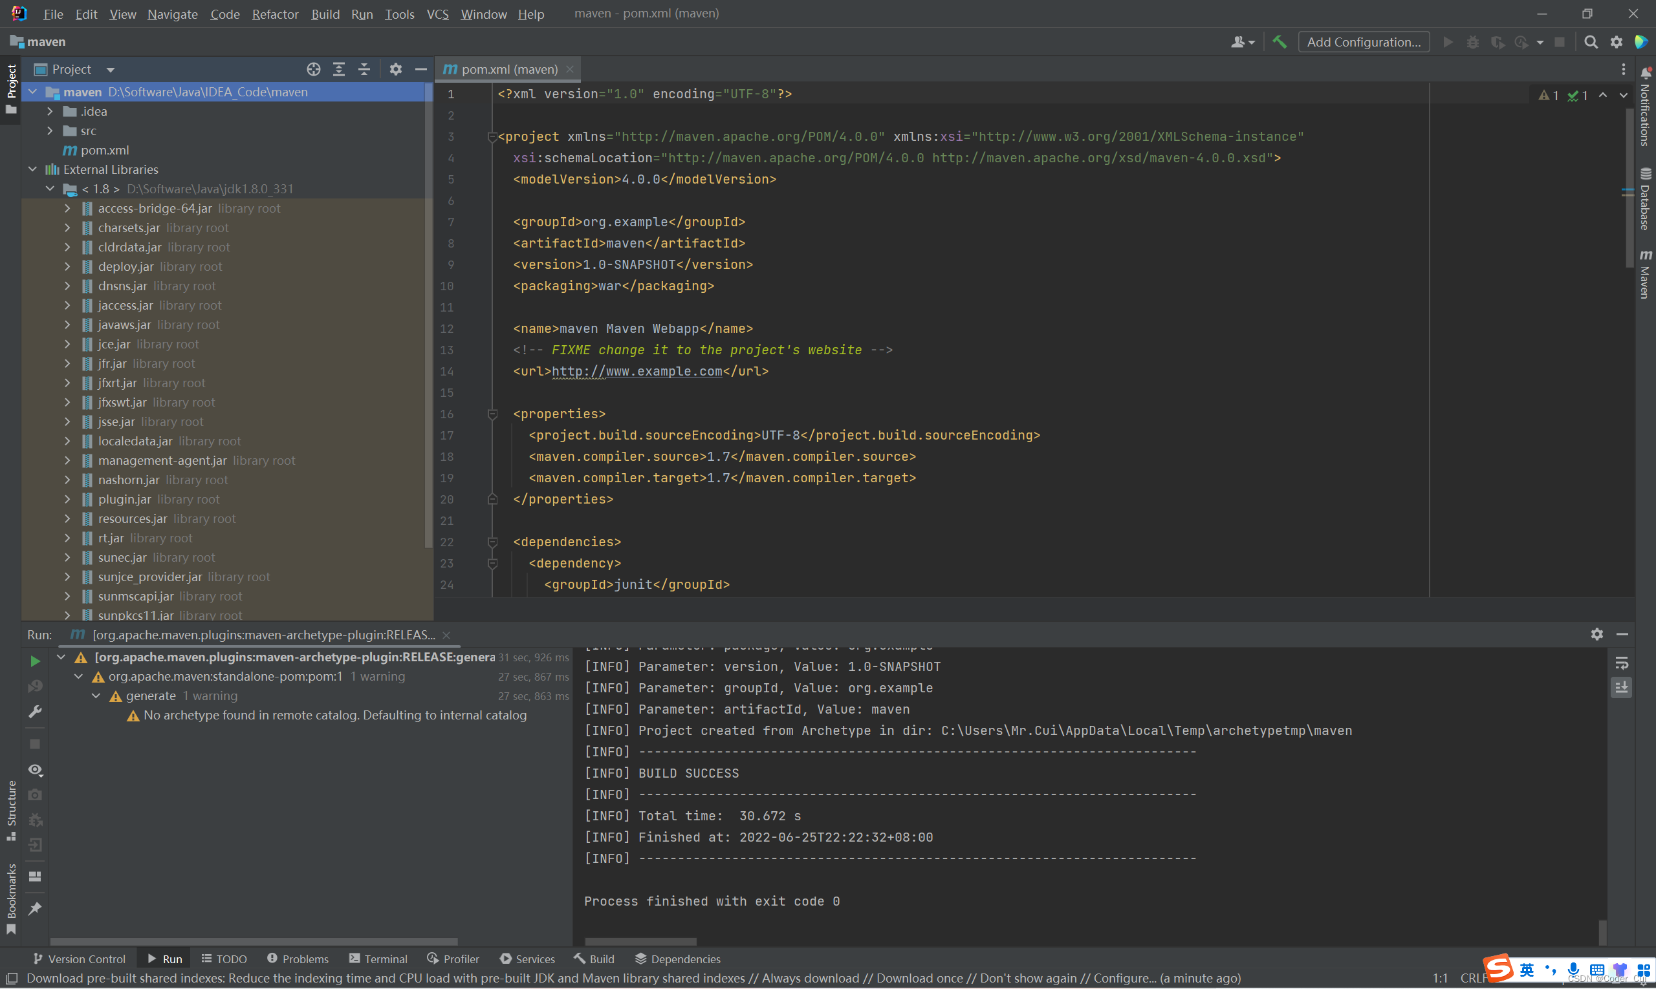Image resolution: width=1656 pixels, height=989 pixels.
Task: Click the Build Project hammer icon
Action: coord(1279,42)
